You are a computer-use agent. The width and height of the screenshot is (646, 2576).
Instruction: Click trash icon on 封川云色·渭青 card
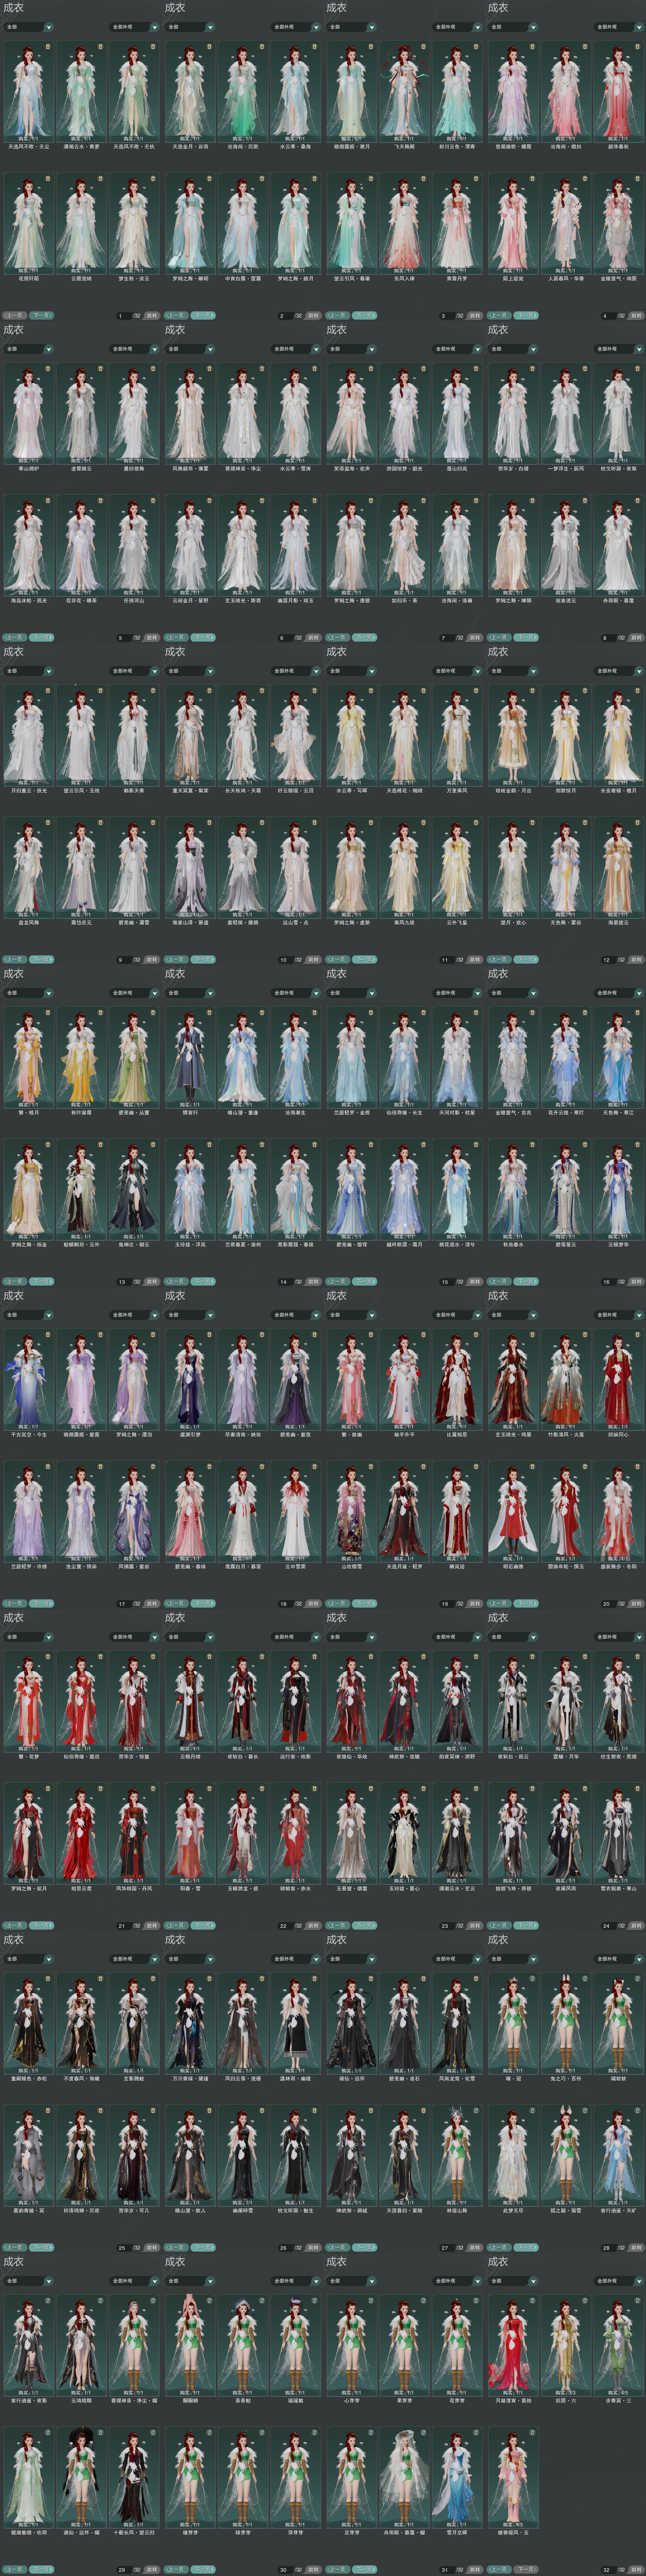coord(476,47)
